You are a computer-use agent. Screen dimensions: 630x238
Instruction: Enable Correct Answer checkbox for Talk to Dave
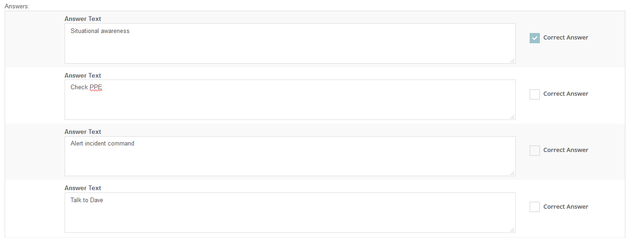[x=534, y=207]
